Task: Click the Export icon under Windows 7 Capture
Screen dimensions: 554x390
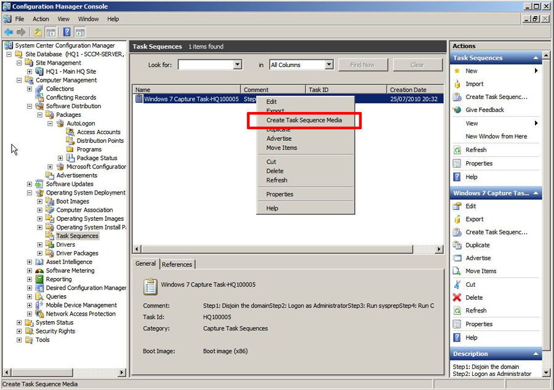Action: pyautogui.click(x=457, y=219)
